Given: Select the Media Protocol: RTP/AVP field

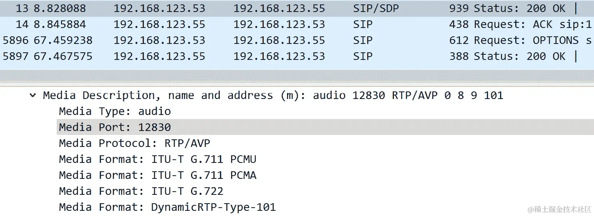Looking at the screenshot, I should 134,143.
